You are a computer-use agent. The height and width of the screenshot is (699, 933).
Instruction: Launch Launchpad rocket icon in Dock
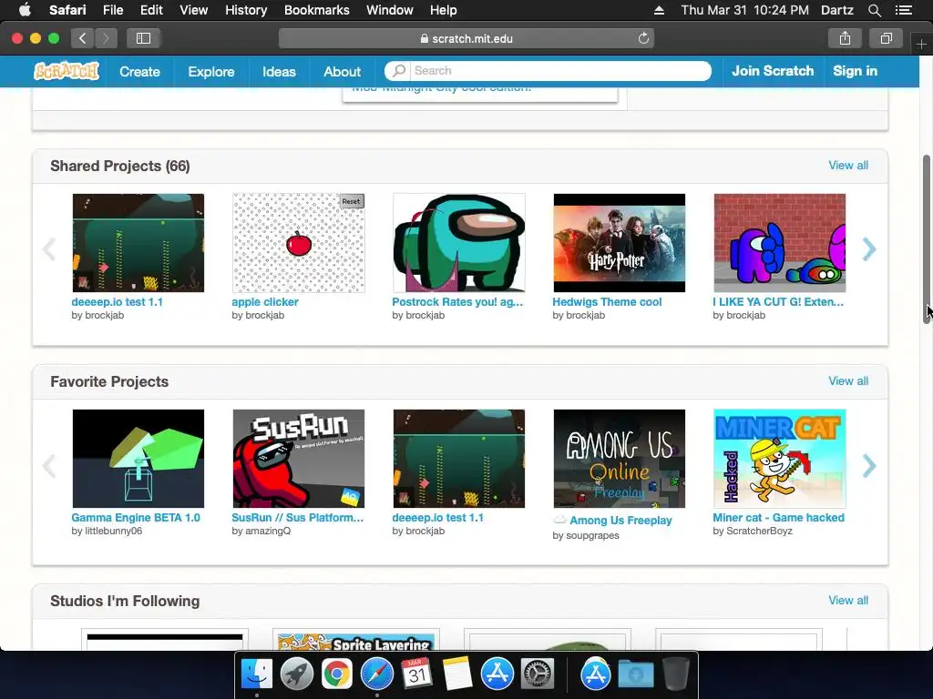[296, 674]
